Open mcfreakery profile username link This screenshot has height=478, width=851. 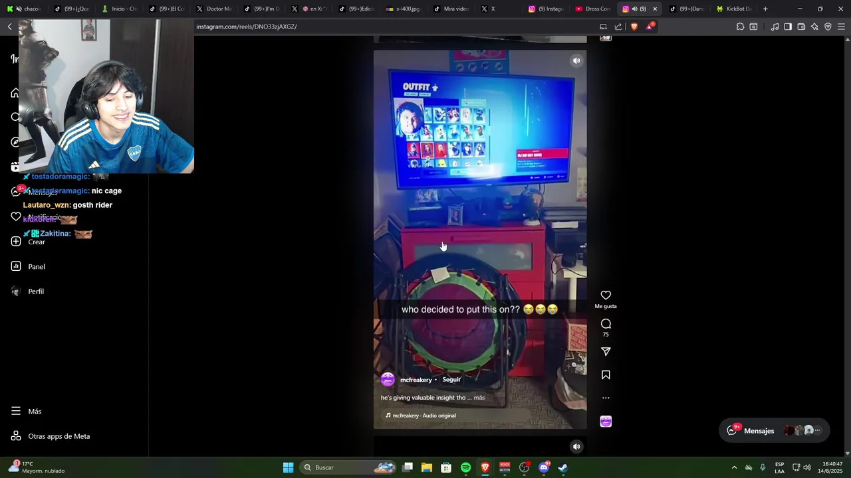pyautogui.click(x=416, y=380)
